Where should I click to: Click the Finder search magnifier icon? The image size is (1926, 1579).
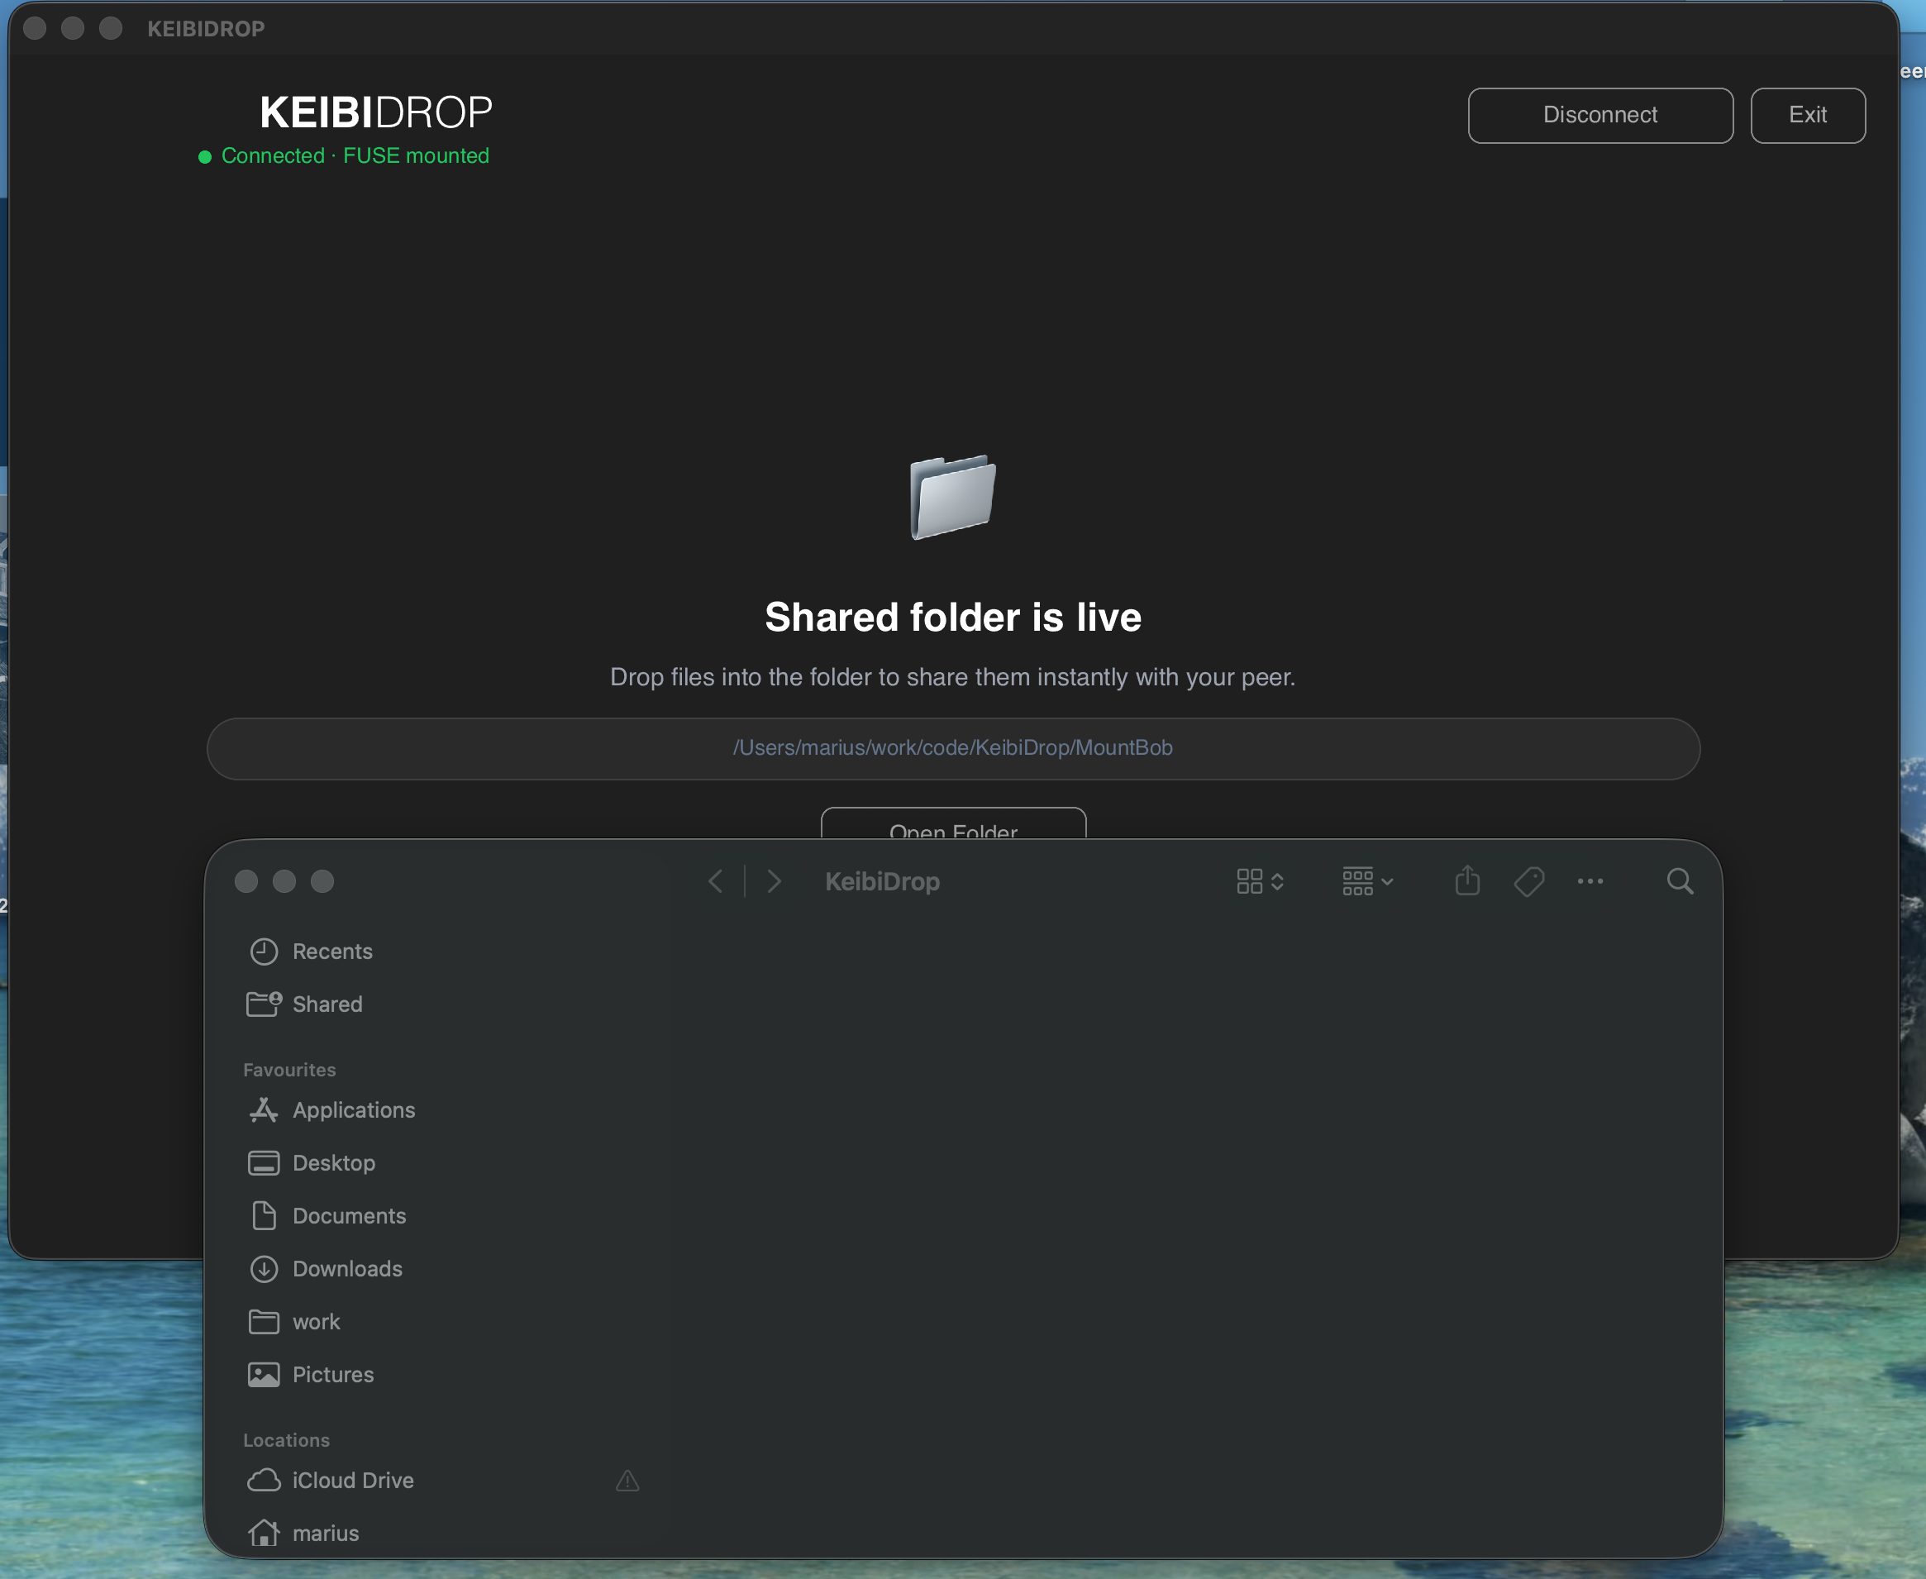[x=1679, y=880]
